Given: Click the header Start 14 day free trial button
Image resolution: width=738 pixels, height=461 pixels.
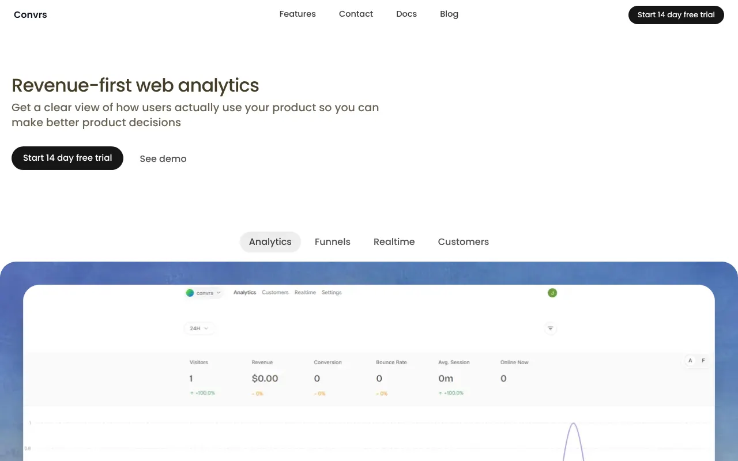Looking at the screenshot, I should click(676, 14).
